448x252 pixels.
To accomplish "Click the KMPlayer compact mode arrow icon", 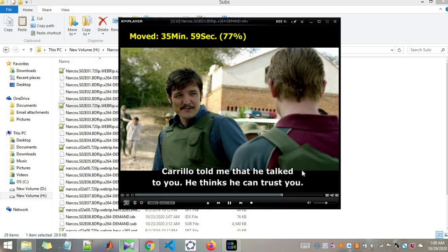I will coord(302,21).
